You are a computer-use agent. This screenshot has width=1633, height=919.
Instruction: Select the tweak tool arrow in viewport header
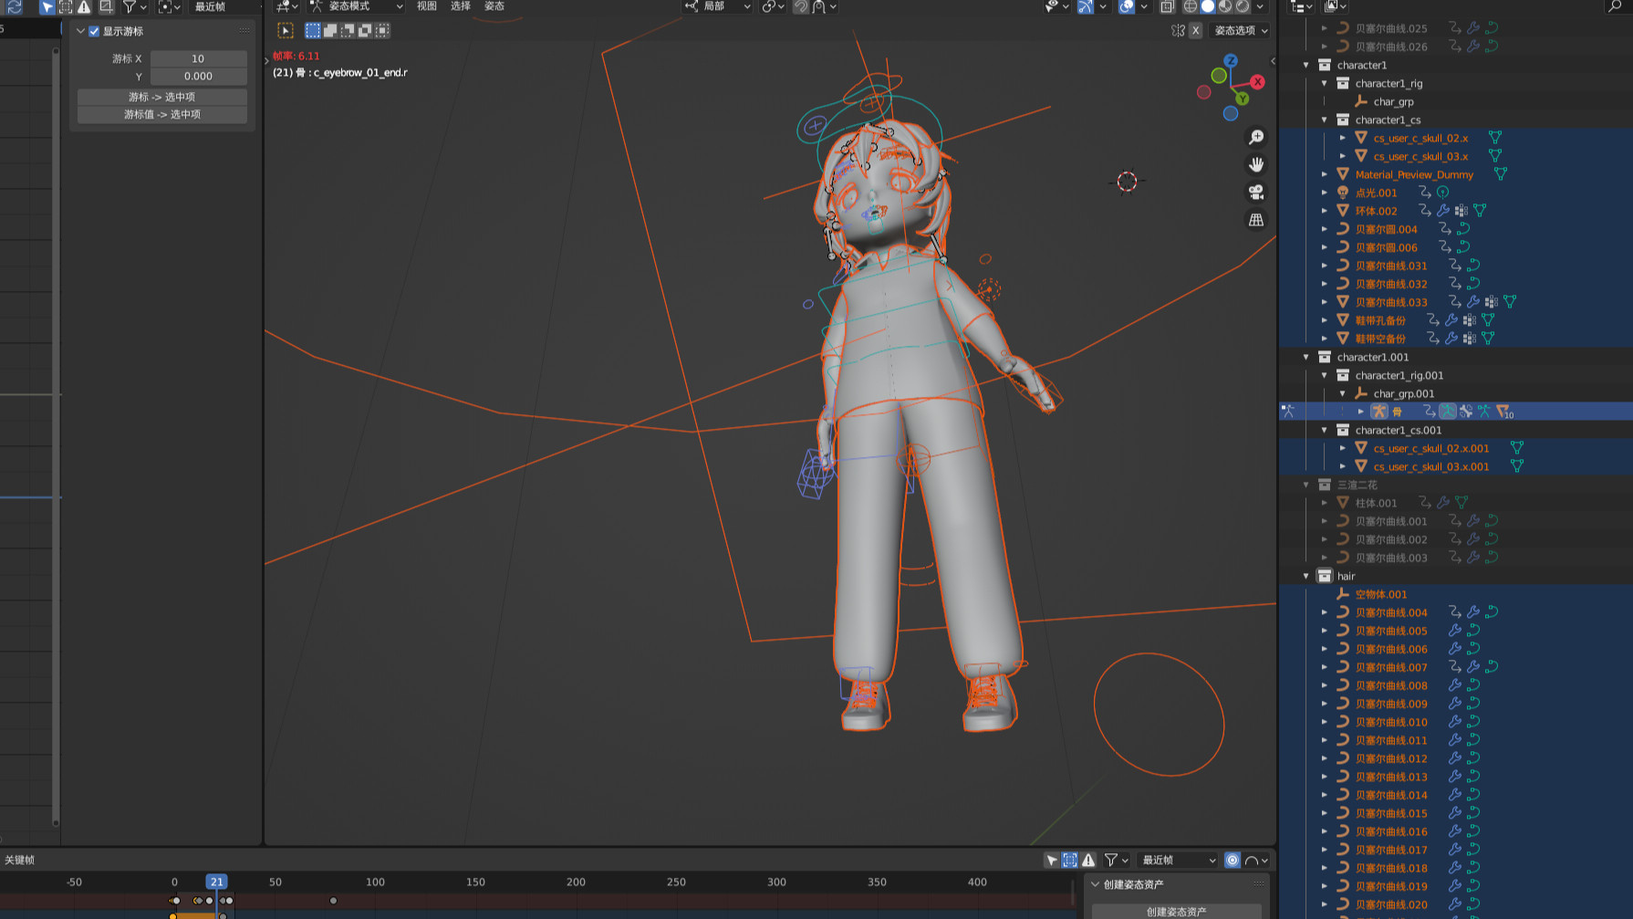[x=286, y=30]
